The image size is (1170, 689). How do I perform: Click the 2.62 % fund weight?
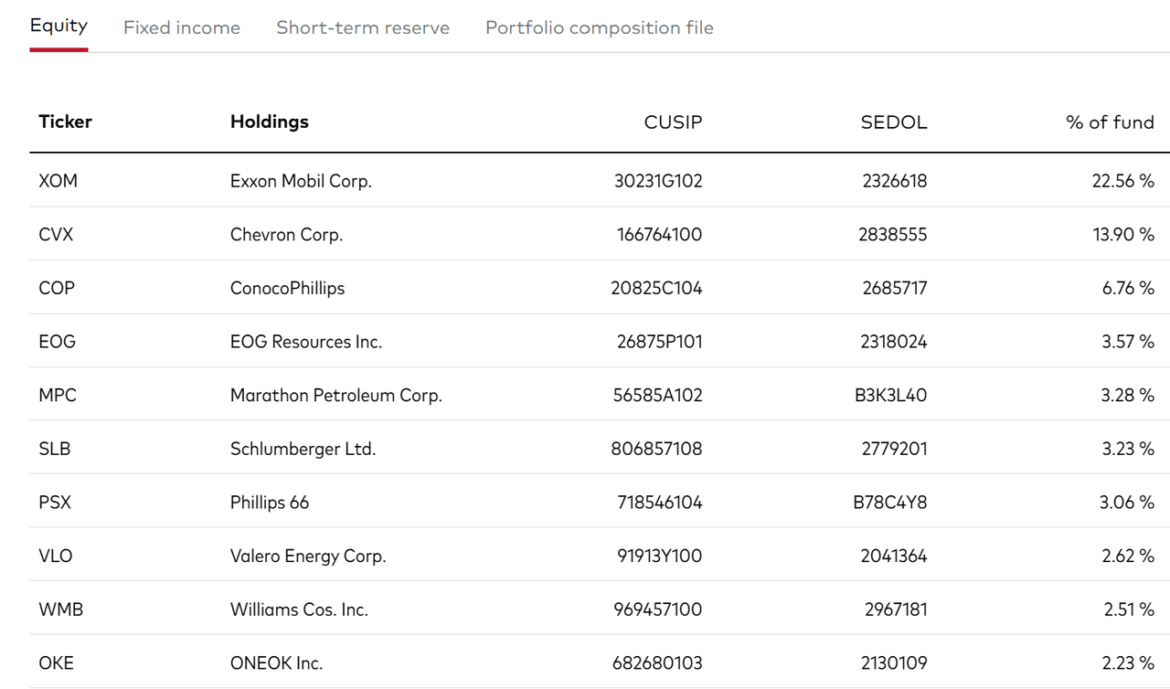[1129, 556]
